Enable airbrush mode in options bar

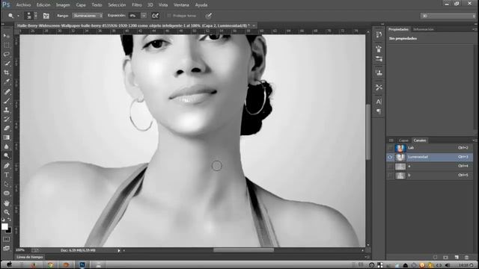pyautogui.click(x=156, y=16)
